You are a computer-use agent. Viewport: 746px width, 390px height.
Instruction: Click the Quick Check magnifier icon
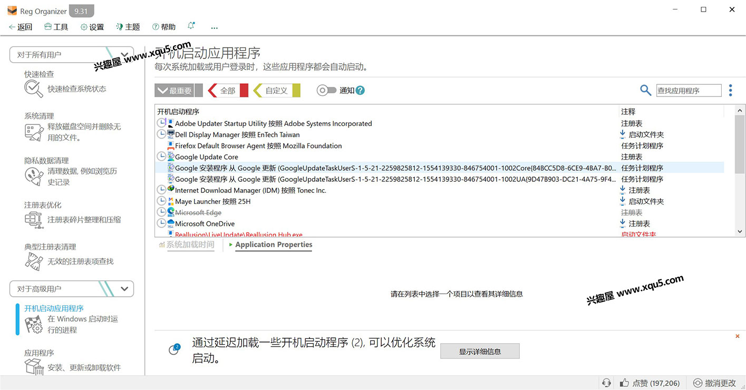click(34, 89)
